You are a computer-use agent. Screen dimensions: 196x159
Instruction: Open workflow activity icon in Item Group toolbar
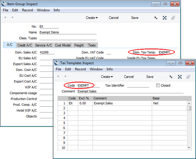pos(156,18)
